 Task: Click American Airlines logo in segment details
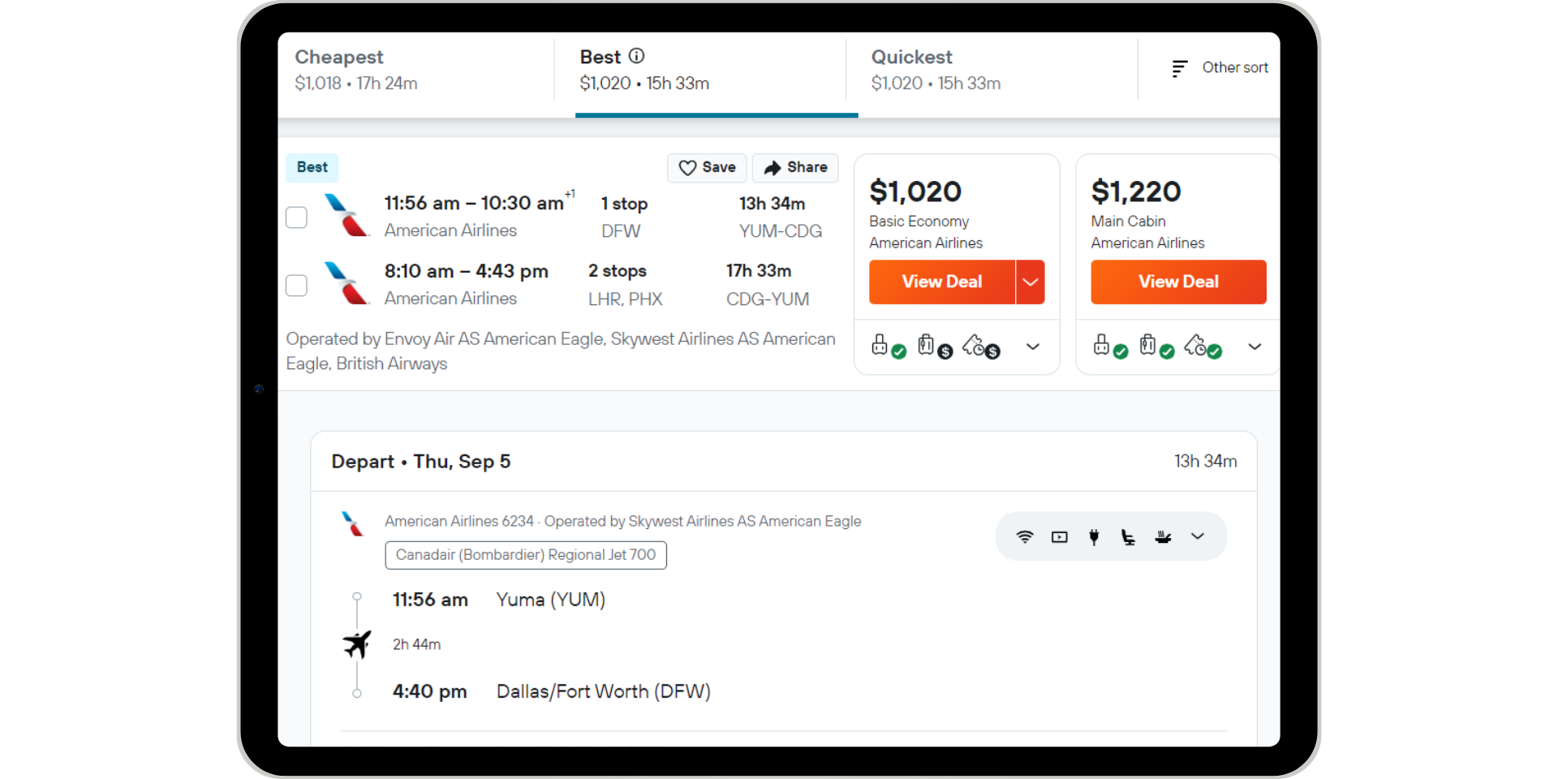coord(353,523)
